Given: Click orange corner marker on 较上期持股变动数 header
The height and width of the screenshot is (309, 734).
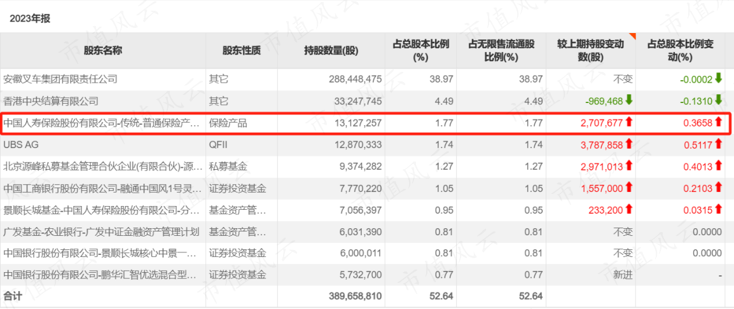Looking at the screenshot, I should (632, 36).
